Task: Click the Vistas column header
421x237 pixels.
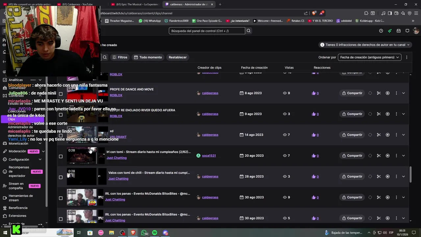Action: [x=289, y=67]
